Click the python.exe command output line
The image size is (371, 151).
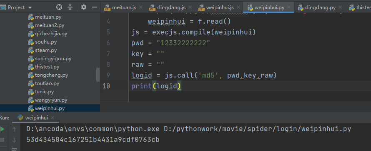coord(188,129)
